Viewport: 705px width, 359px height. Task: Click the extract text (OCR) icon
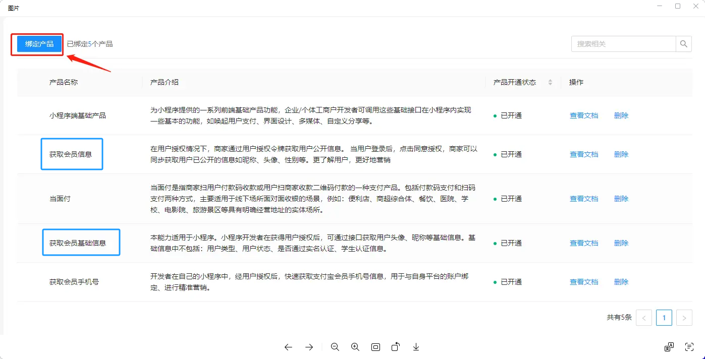click(x=689, y=347)
